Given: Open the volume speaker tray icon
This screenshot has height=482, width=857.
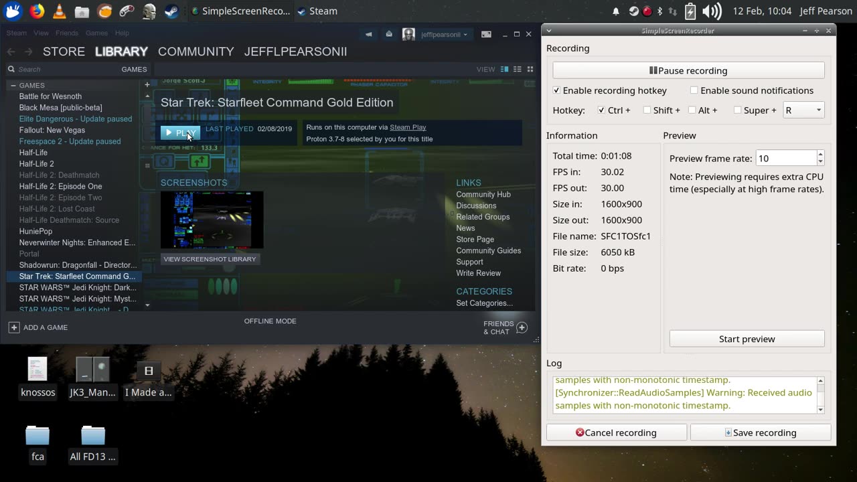Looking at the screenshot, I should [712, 11].
